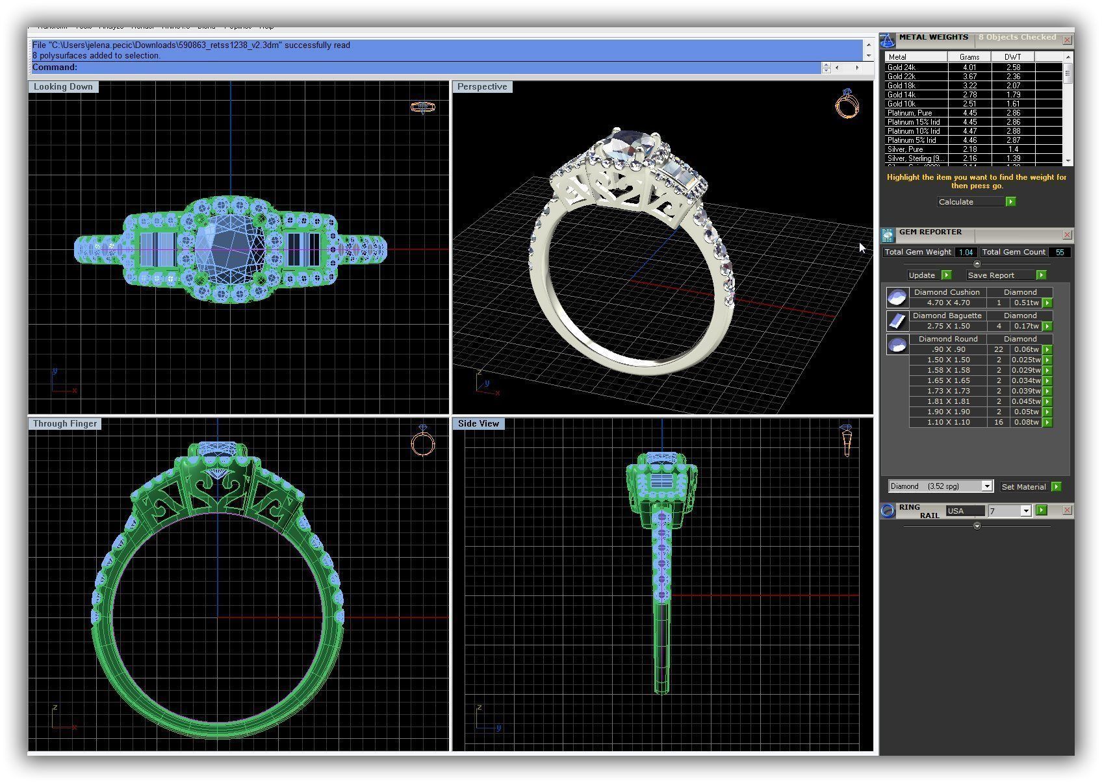1102x783 pixels.
Task: Click the Update button
Action: click(x=923, y=275)
